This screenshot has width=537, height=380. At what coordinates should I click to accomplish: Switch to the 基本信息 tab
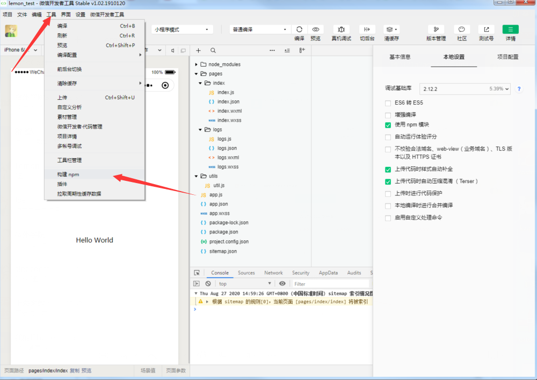(400, 57)
